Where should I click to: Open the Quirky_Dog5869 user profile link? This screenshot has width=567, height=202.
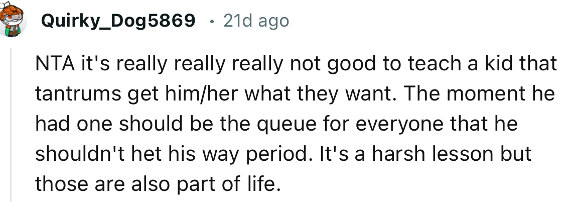(x=118, y=21)
